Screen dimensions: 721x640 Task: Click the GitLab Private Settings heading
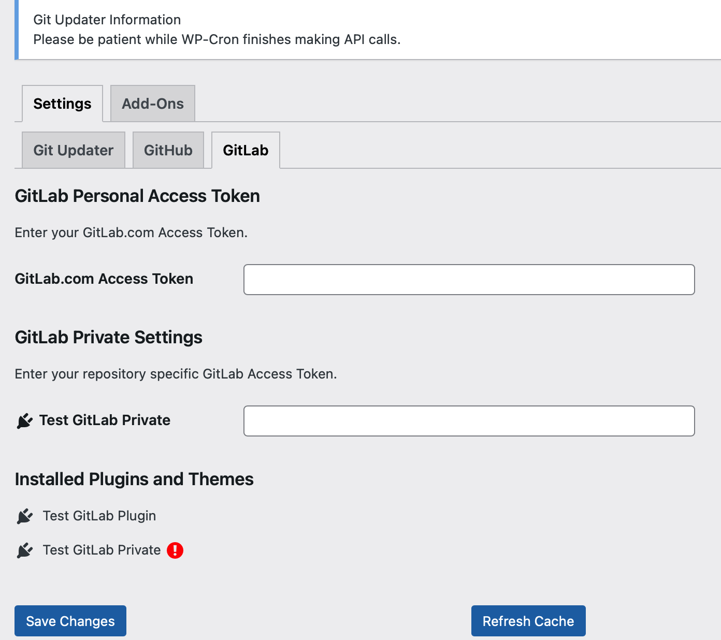[109, 337]
